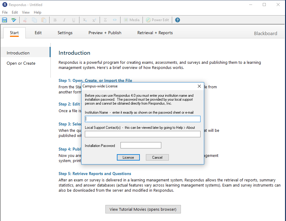The width and height of the screenshot is (286, 221).
Task: Toggle Italic formatting
Action: (64, 20)
